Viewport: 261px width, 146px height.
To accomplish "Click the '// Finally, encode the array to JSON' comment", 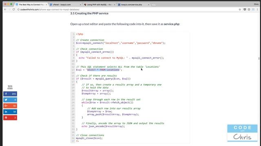I will click(x=123, y=123).
